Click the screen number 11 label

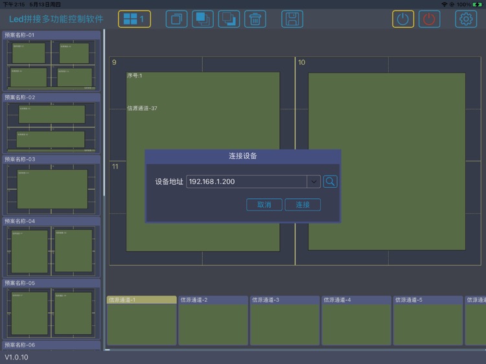[115, 166]
